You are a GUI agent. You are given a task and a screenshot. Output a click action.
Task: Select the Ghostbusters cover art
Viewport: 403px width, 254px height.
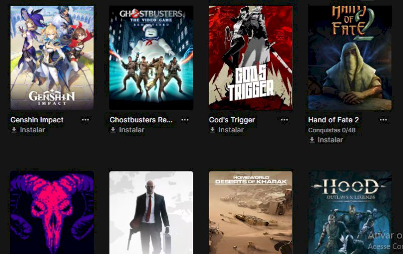click(x=151, y=58)
